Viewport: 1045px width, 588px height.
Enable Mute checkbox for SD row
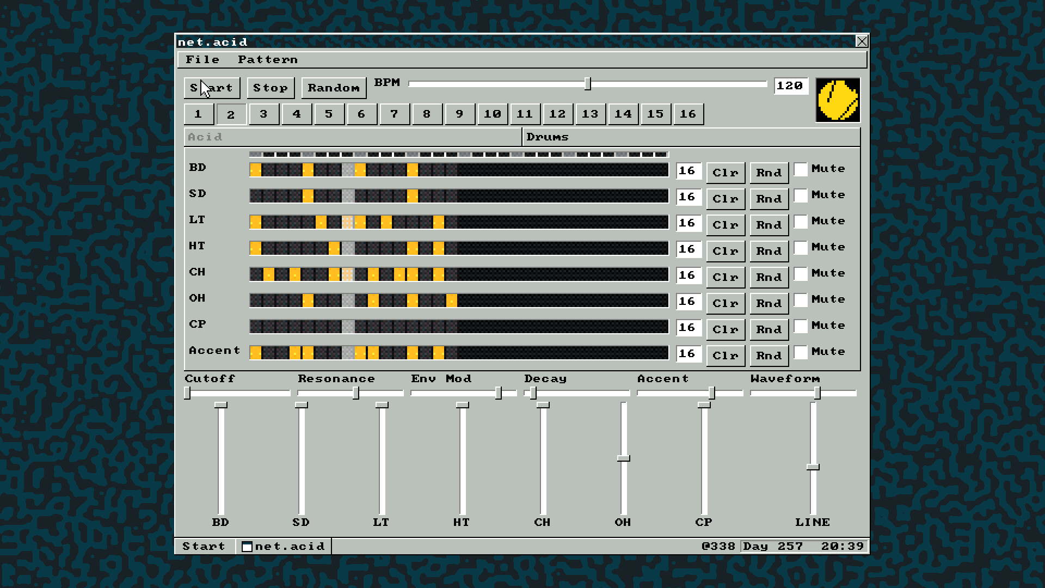coord(801,195)
